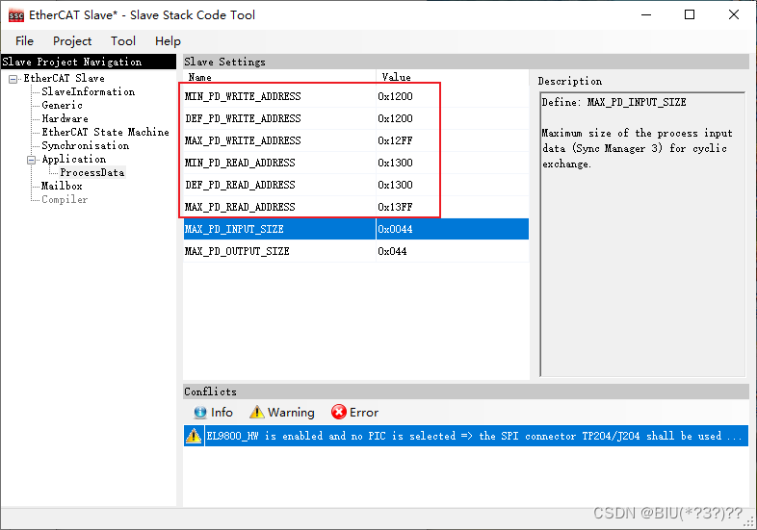Collapse the EtherCAT Slave root node
Screen dimensions: 757x530
pyautogui.click(x=13, y=79)
